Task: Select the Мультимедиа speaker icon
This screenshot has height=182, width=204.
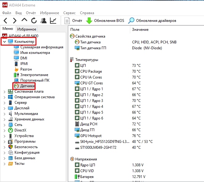Action: click(10, 114)
